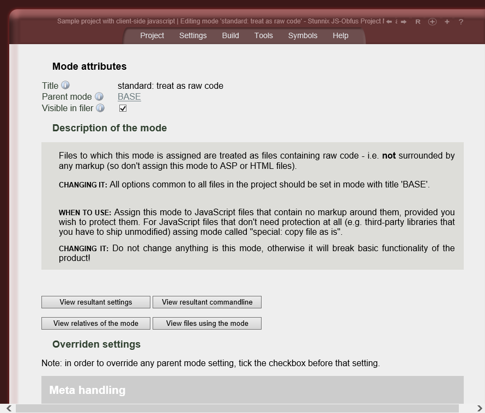This screenshot has height=413, width=485.
Task: Open the Project menu
Action: point(152,35)
